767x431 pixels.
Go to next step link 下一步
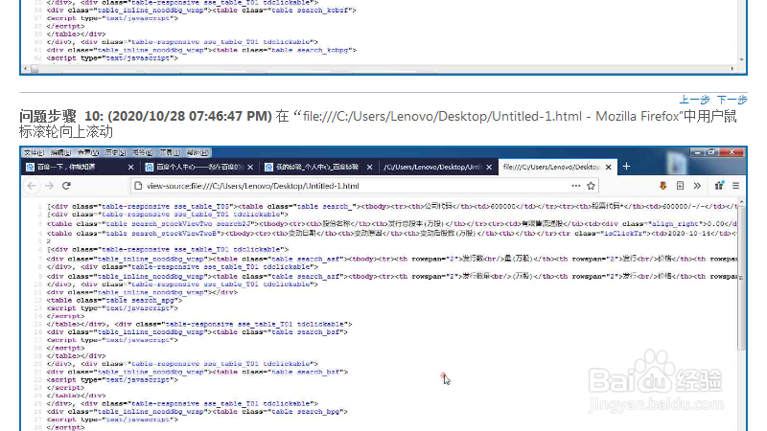click(x=732, y=100)
